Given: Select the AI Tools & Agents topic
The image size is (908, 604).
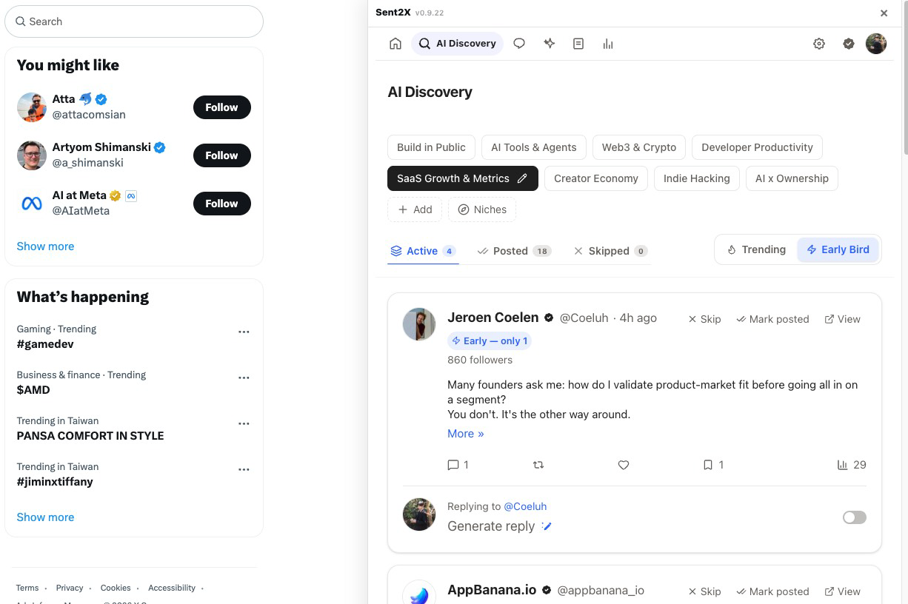Looking at the screenshot, I should pos(533,147).
